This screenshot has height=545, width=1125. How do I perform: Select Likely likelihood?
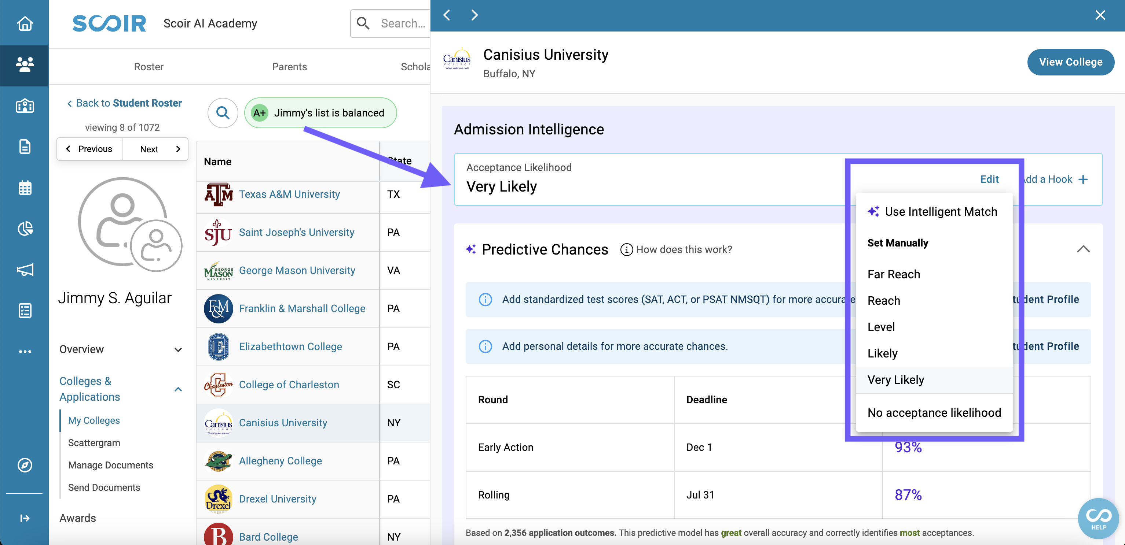(x=934, y=353)
